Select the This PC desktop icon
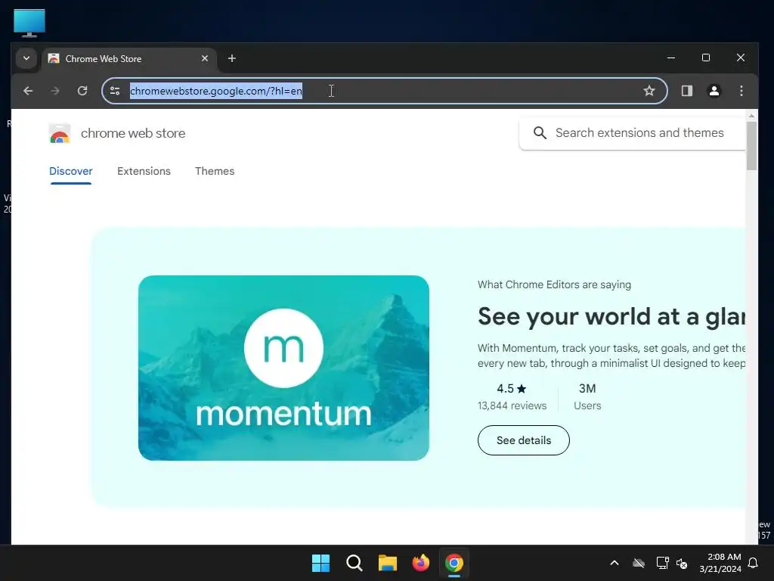 [29, 23]
